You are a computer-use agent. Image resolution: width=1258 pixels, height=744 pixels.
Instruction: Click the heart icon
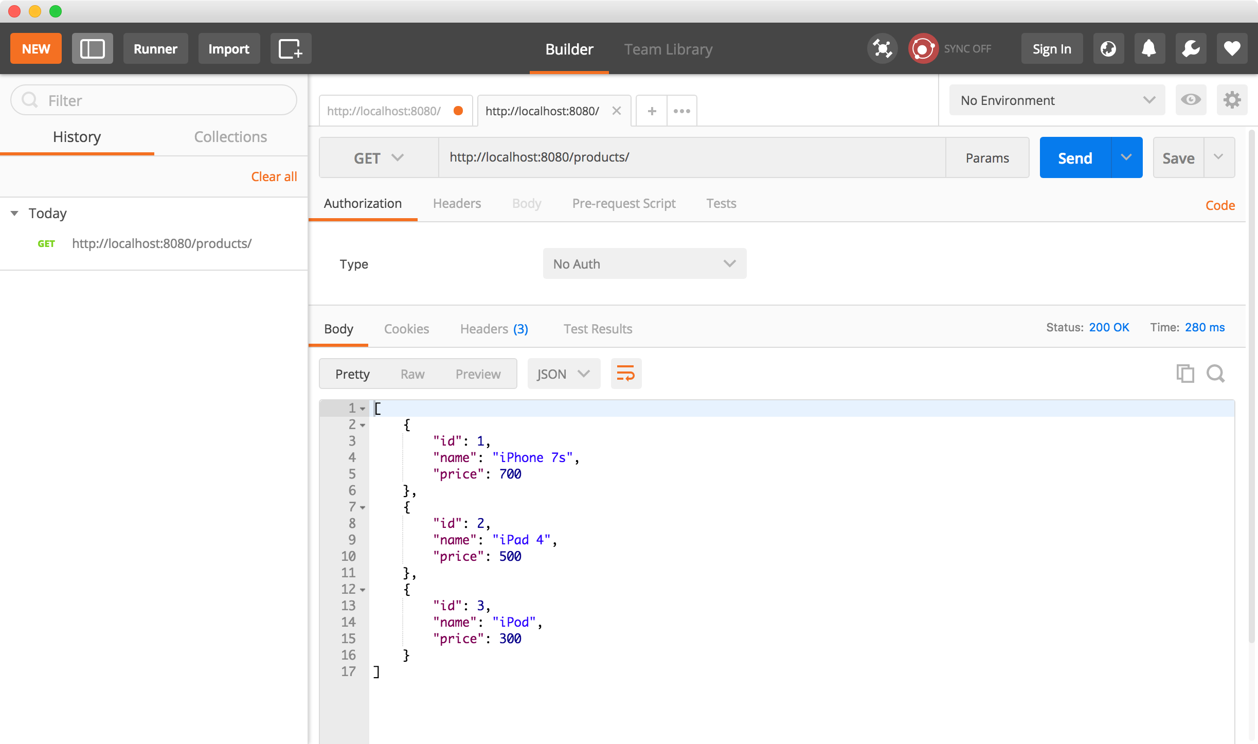[x=1232, y=49]
